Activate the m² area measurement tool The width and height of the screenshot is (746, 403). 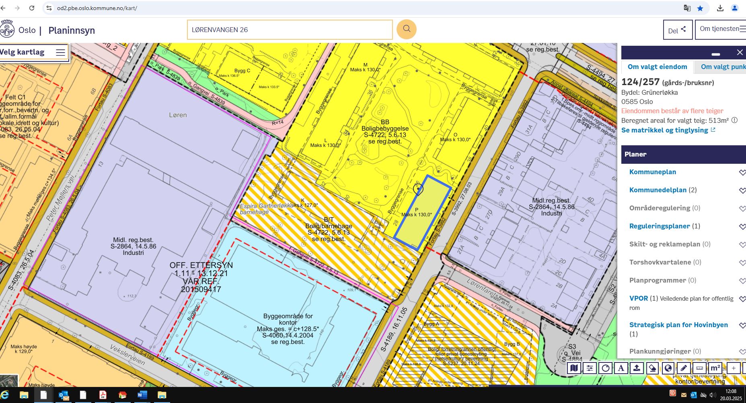pyautogui.click(x=715, y=368)
